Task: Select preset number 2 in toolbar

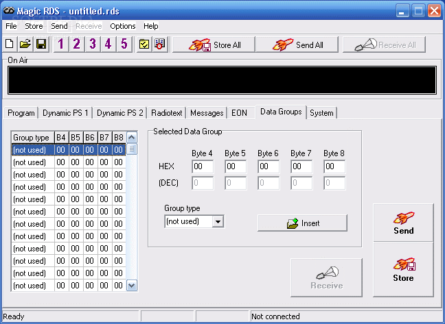Action: pyautogui.click(x=77, y=44)
